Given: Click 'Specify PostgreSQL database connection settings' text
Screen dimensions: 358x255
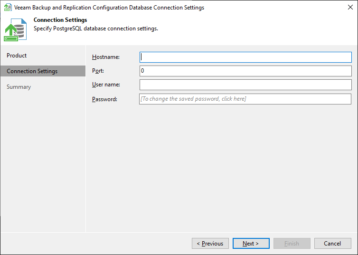Looking at the screenshot, I should click(96, 28).
